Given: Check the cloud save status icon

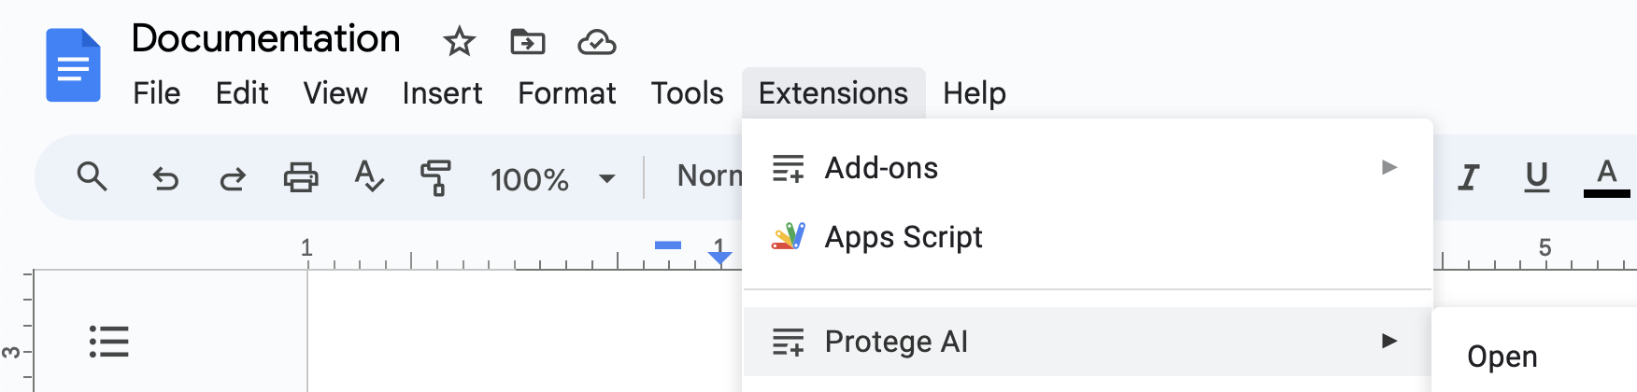Looking at the screenshot, I should (596, 42).
